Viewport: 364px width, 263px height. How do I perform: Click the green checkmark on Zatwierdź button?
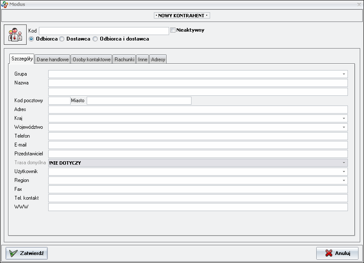14,253
